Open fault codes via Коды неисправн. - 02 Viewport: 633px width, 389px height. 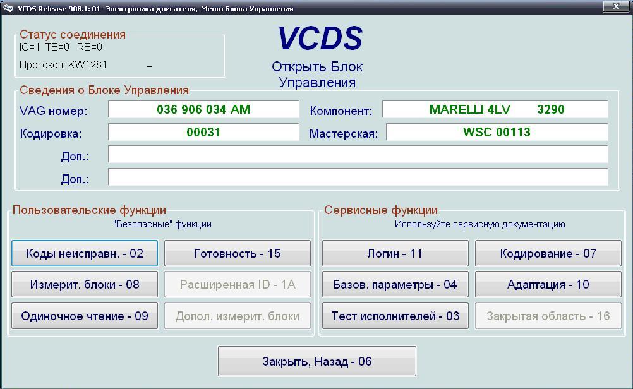click(x=85, y=253)
